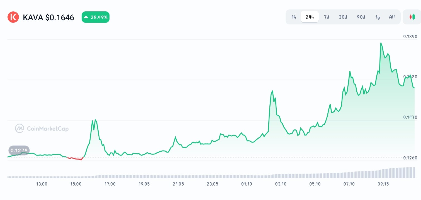Click the 0.1278 opening price label

(x=19, y=151)
